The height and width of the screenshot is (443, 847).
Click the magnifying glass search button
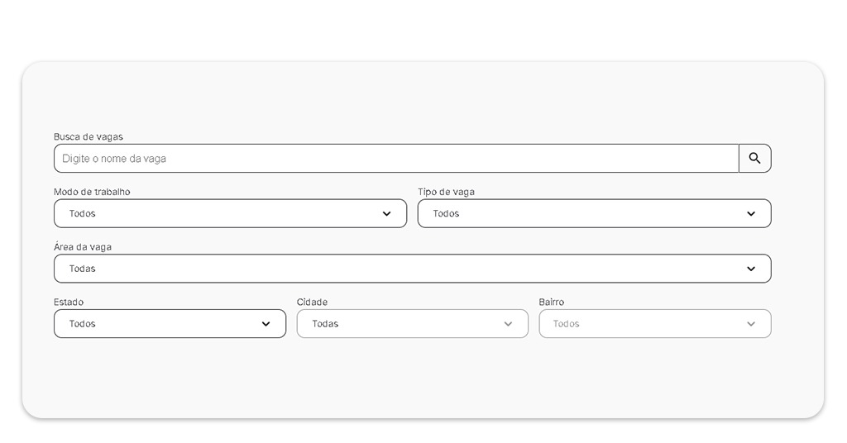(x=754, y=158)
